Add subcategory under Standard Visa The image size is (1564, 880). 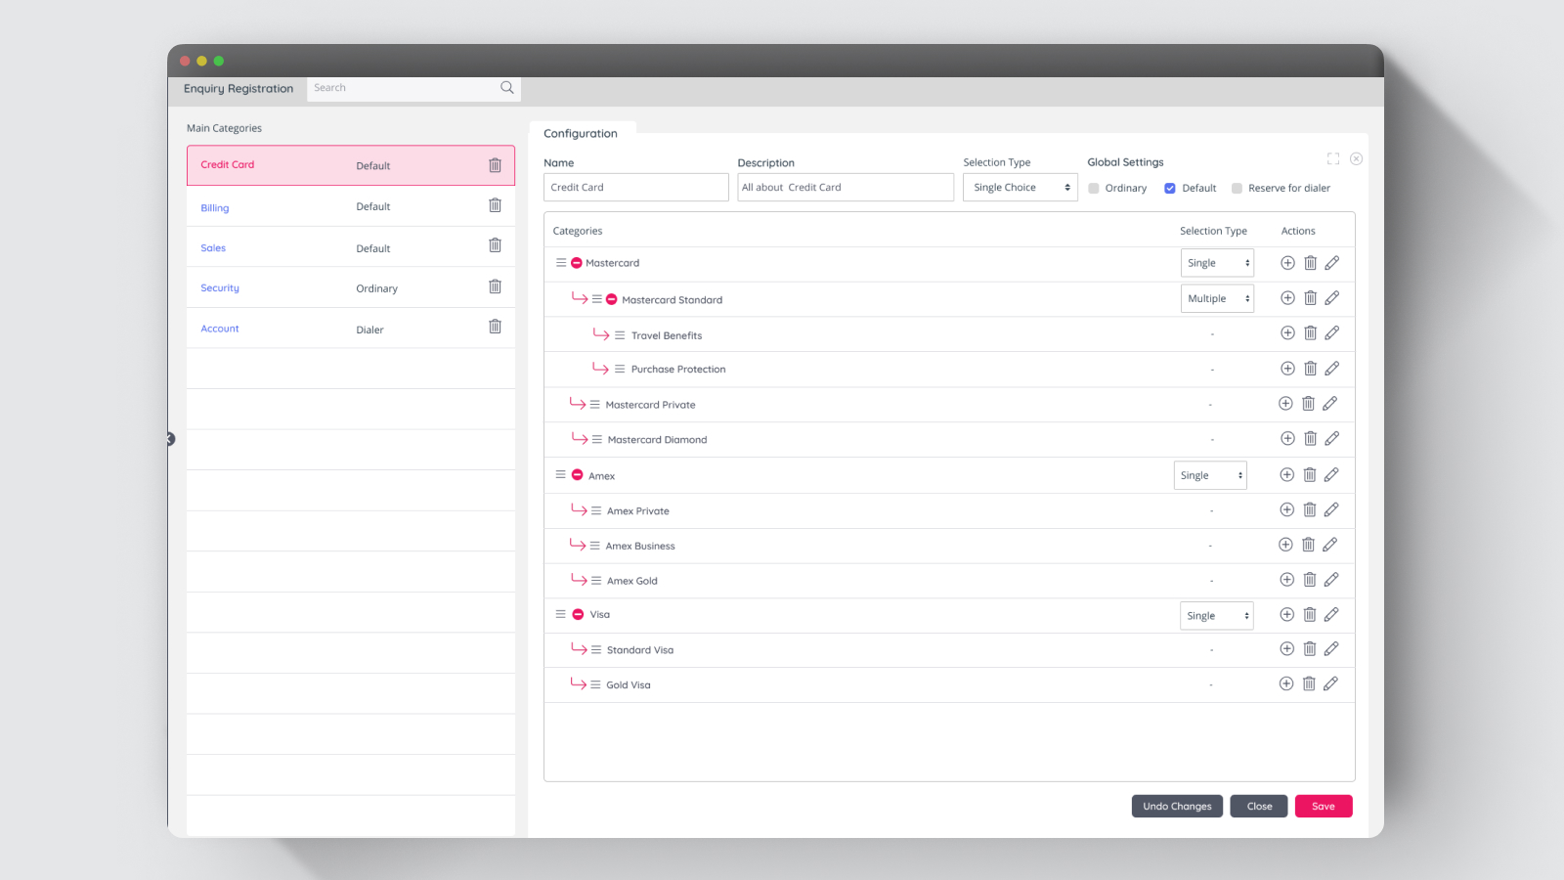1286,649
